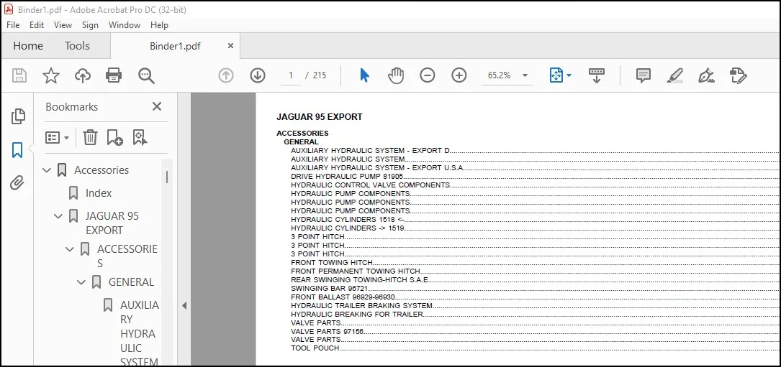Image resolution: width=781 pixels, height=367 pixels.
Task: Open fit page options dropdown arrow
Action: pyautogui.click(x=569, y=75)
